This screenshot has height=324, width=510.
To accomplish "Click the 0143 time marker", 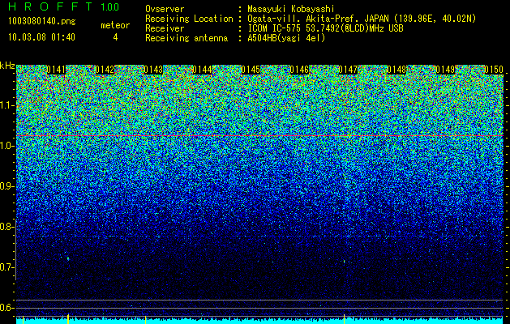I will [x=153, y=70].
